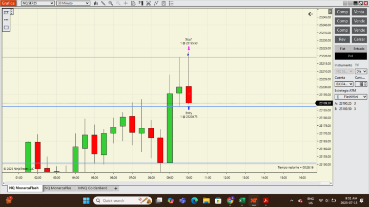Viewport: 369px width, 207px height.
Task: Click the vertical dots toolbar handle
Action: click(x=12, y=12)
